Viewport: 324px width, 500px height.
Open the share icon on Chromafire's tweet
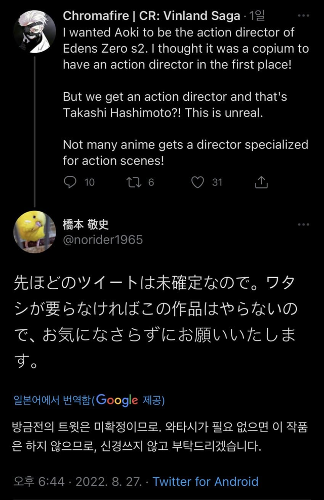(x=261, y=181)
